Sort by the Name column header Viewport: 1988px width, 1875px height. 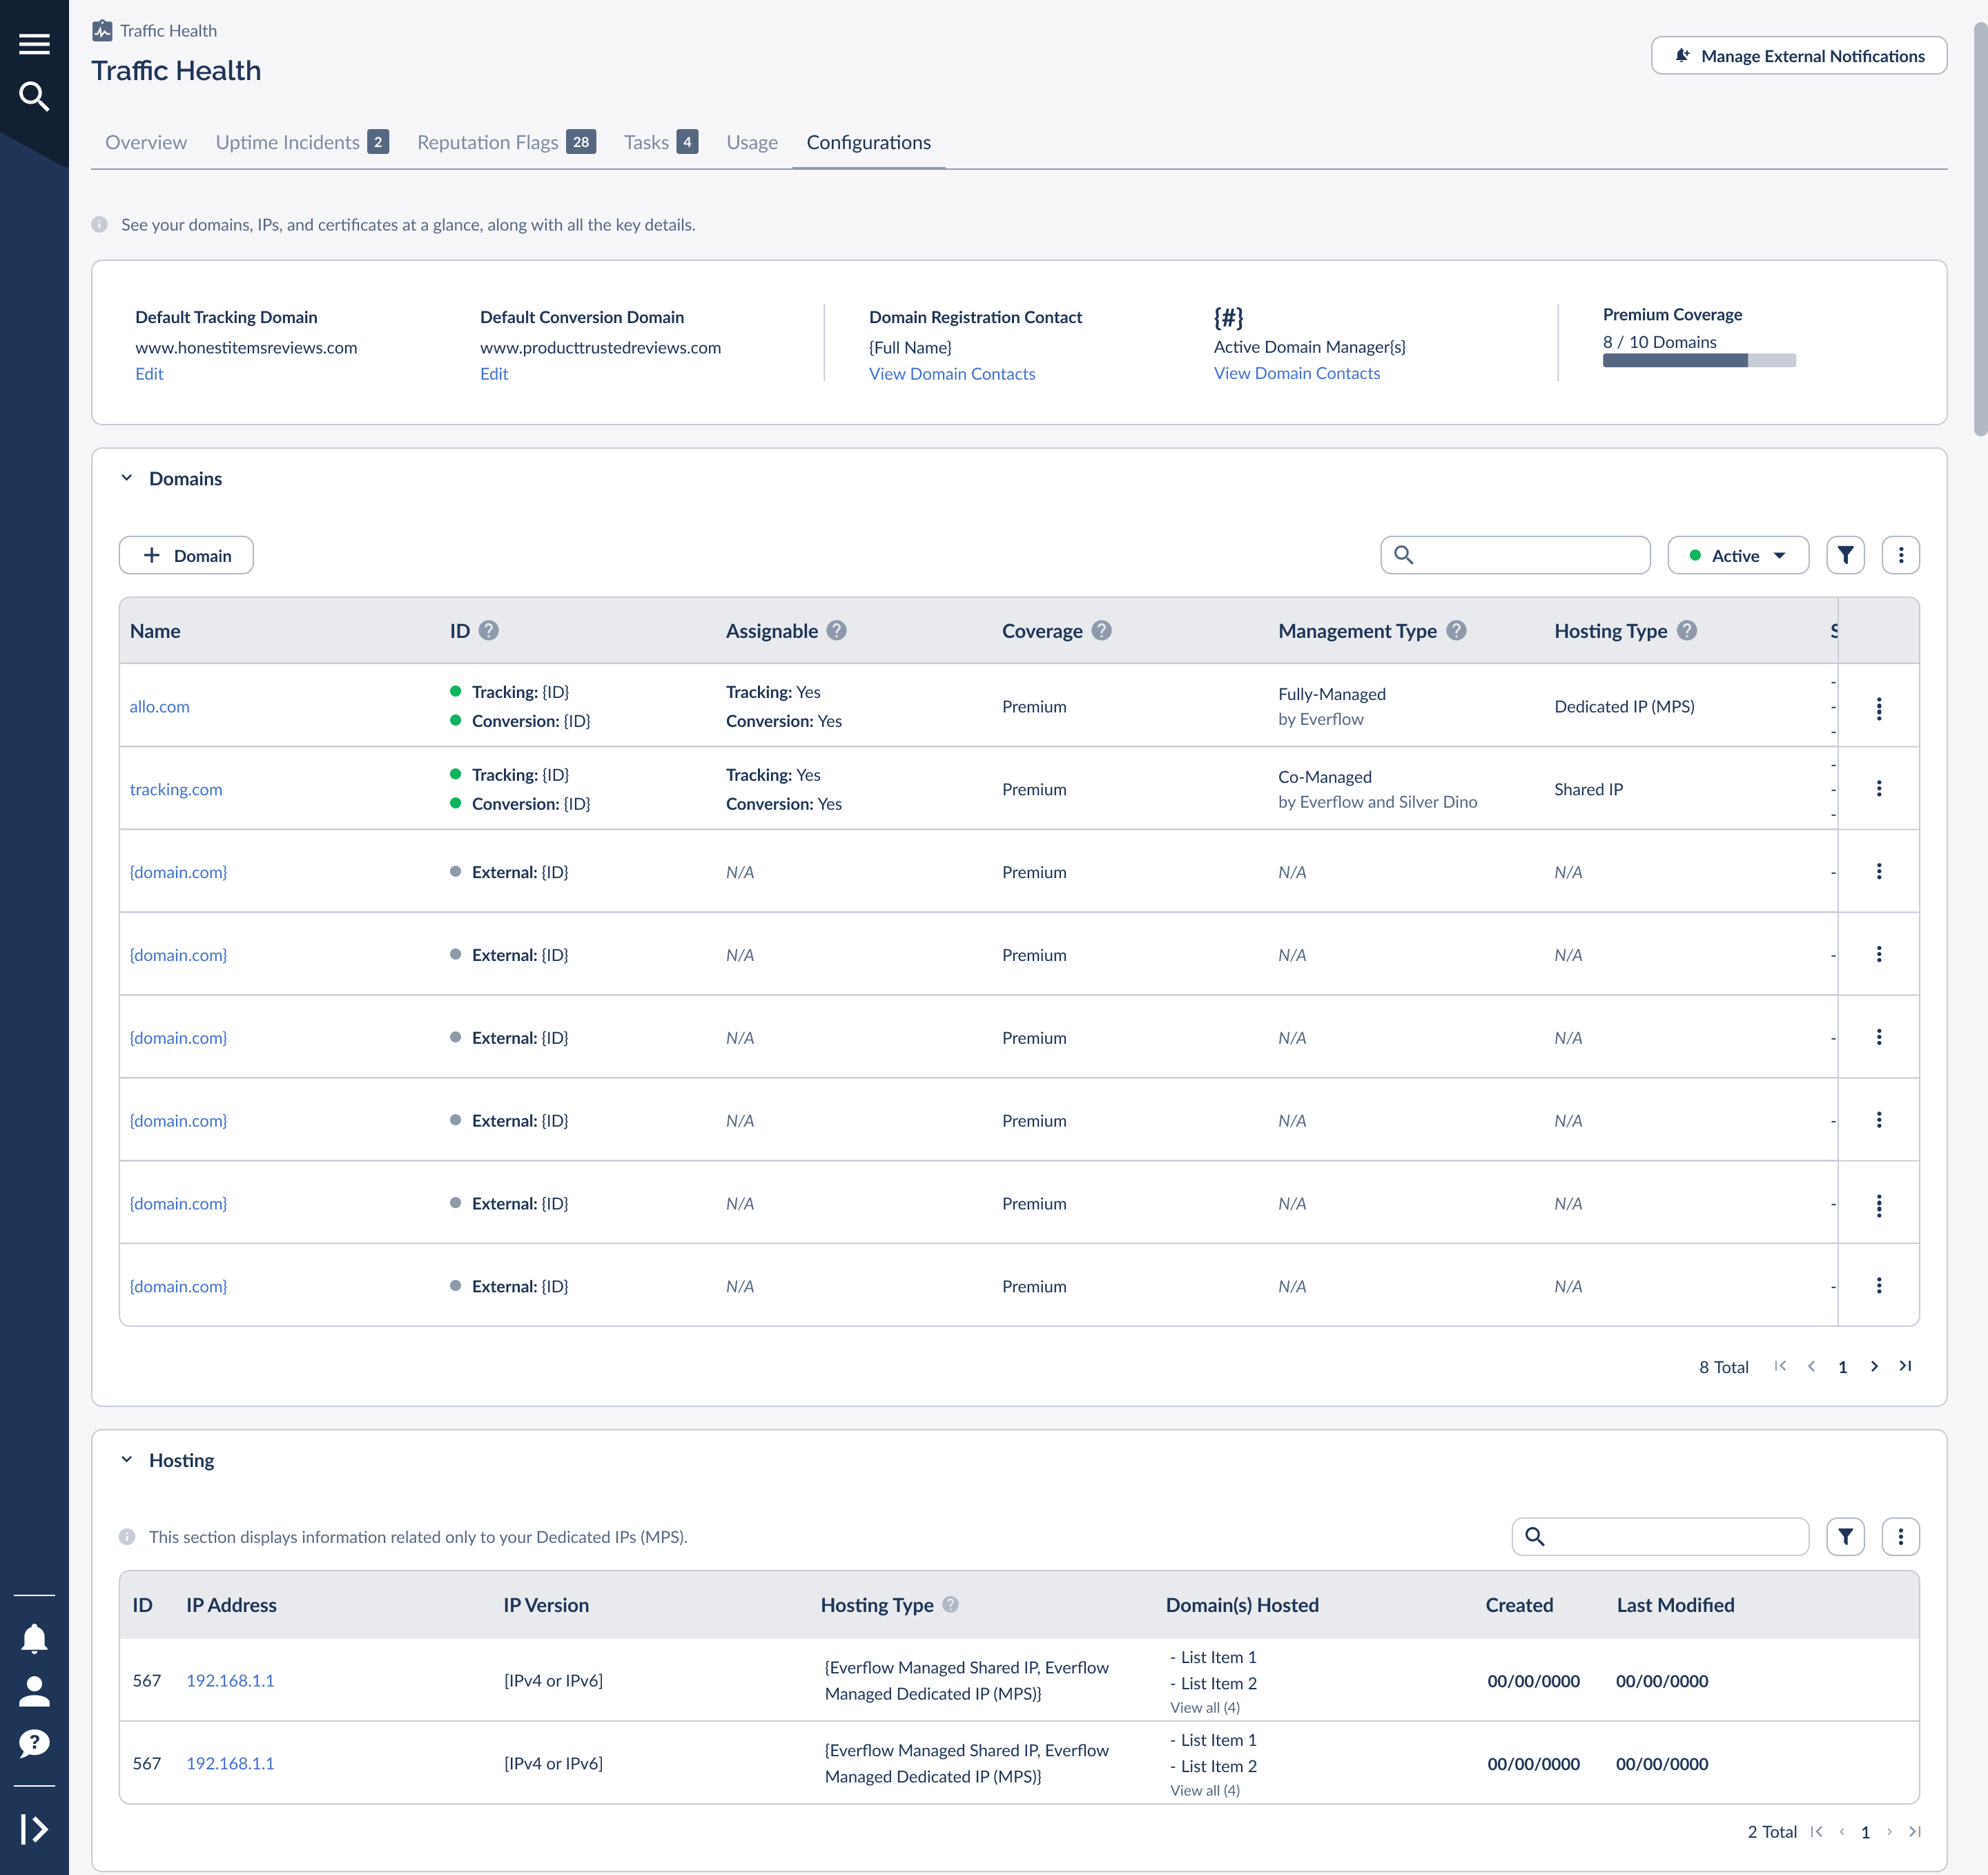(155, 631)
